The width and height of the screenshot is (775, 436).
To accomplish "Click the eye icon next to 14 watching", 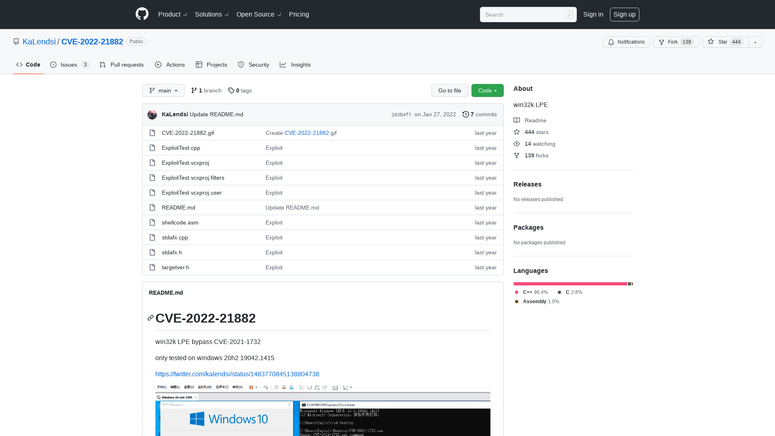I will click(x=517, y=144).
